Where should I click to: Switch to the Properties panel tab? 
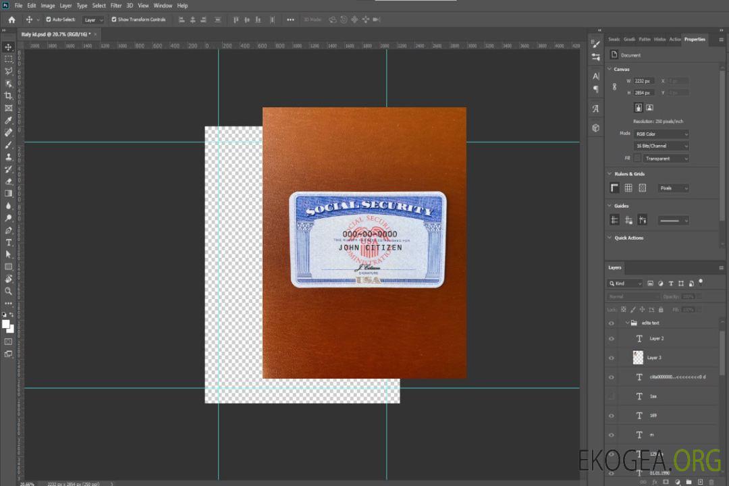(695, 40)
